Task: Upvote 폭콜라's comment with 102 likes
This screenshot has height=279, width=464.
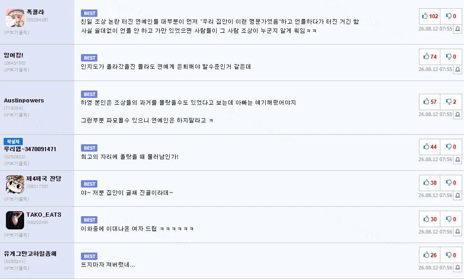Action: tap(430, 16)
